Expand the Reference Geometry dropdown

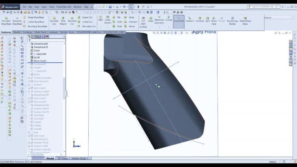159,27
